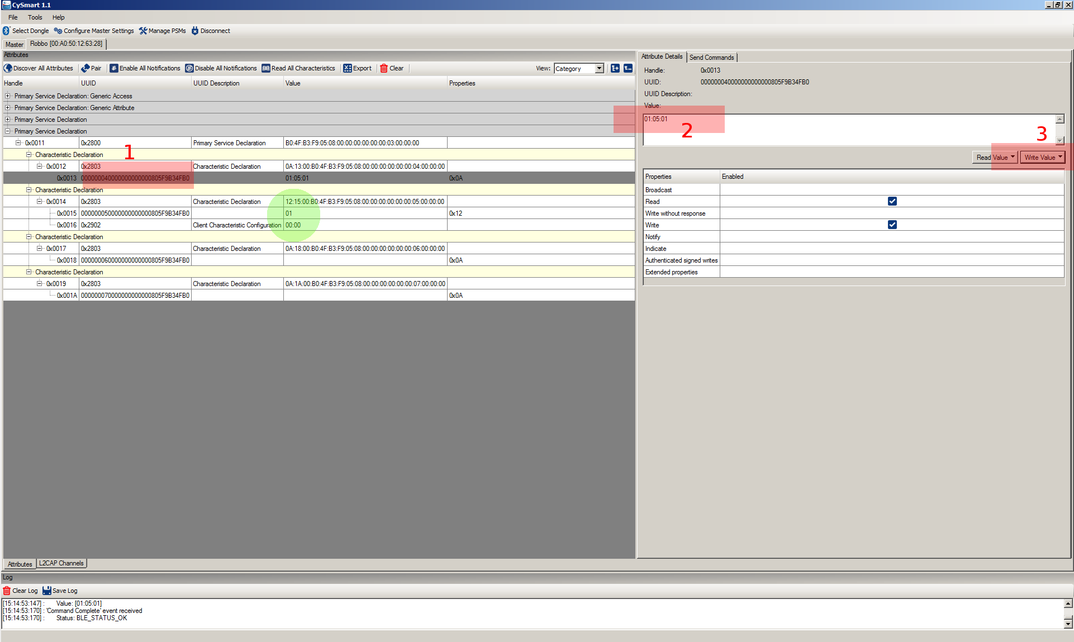The width and height of the screenshot is (1074, 642).
Task: Switch to the Send Commands tab
Action: tap(711, 57)
